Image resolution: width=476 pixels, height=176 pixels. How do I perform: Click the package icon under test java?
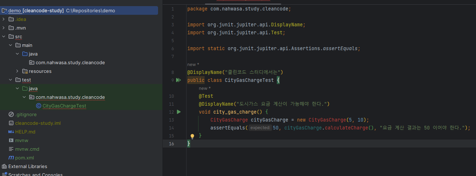tap(32, 97)
